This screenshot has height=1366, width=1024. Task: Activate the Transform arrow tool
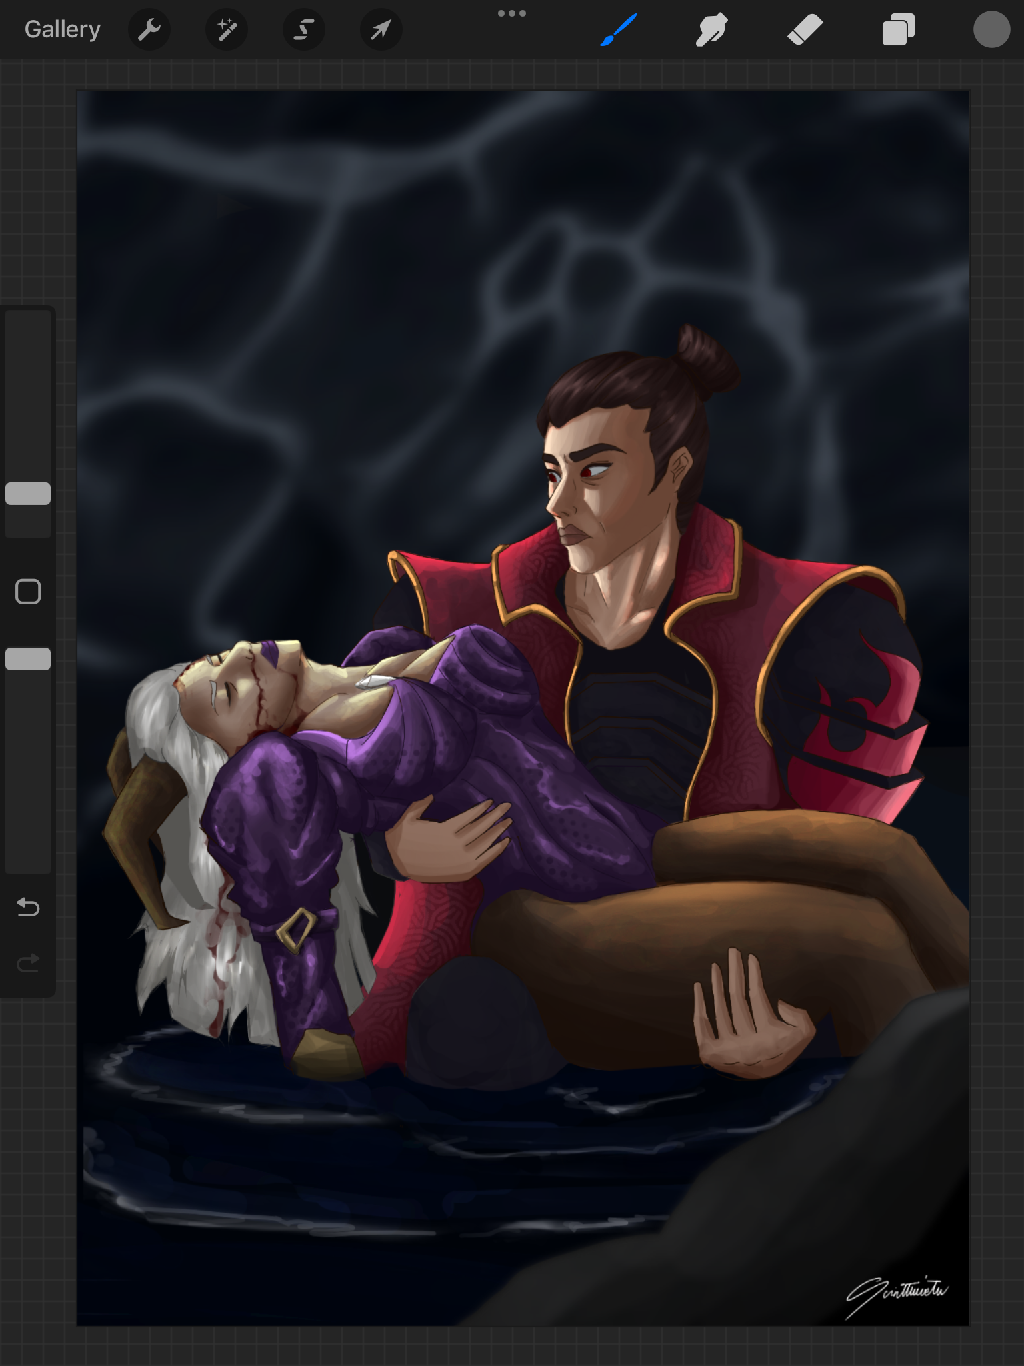point(381,29)
